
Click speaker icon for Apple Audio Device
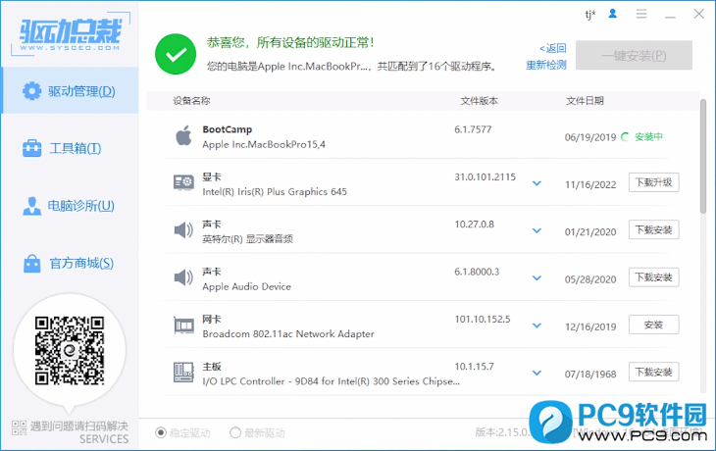coord(183,277)
